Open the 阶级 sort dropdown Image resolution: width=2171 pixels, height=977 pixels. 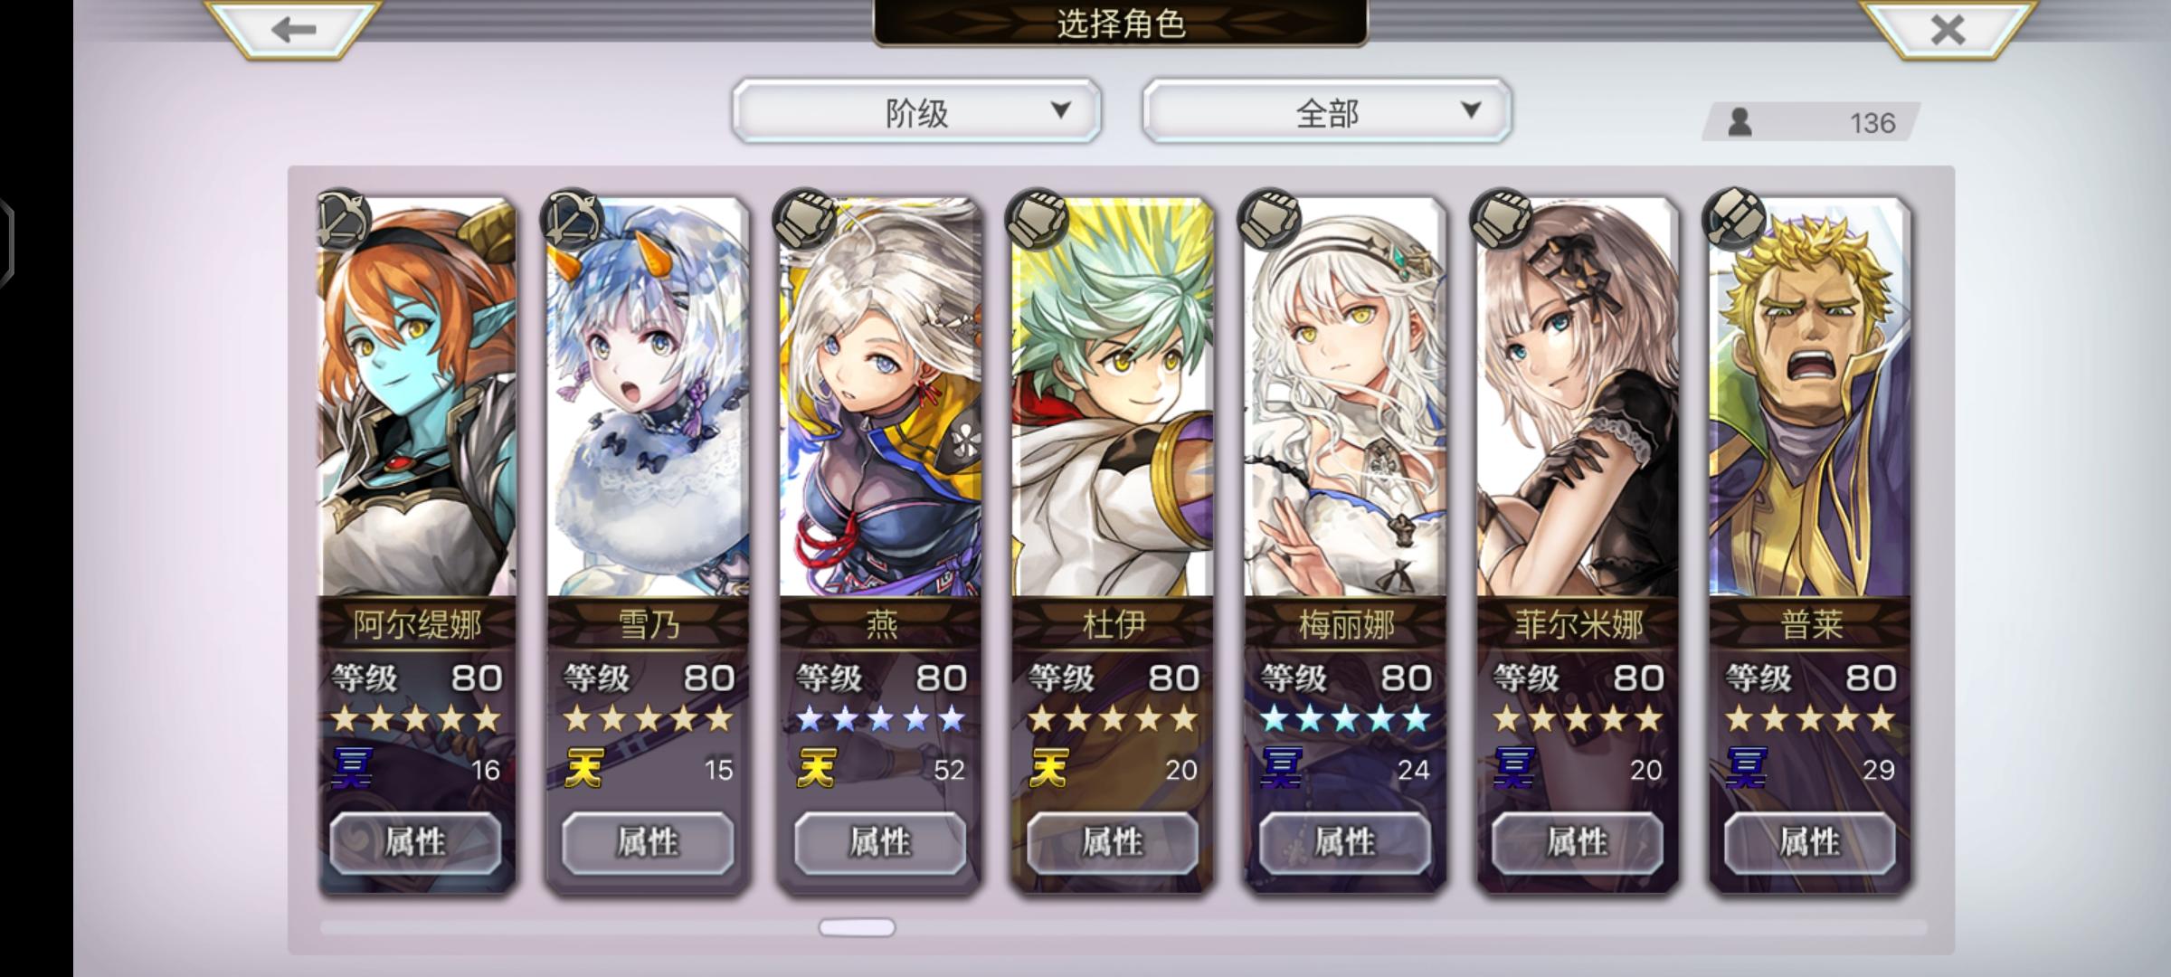(x=916, y=111)
